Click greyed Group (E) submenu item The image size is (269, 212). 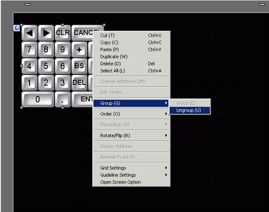[x=190, y=103]
